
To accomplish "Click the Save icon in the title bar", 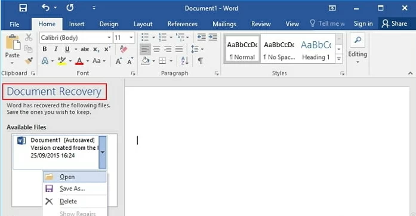I will 23,8.
